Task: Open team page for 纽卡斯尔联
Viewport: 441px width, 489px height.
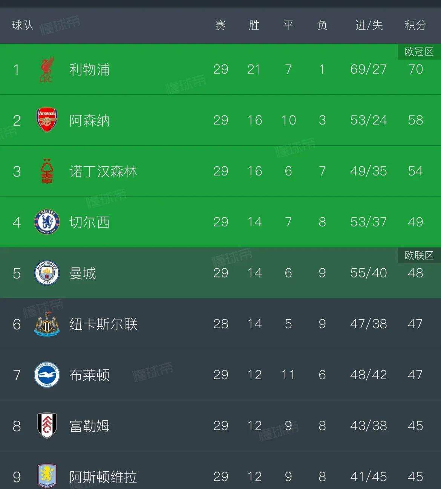Action: (x=103, y=324)
